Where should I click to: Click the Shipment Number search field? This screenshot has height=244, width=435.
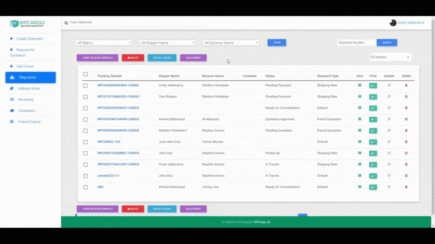(x=356, y=43)
